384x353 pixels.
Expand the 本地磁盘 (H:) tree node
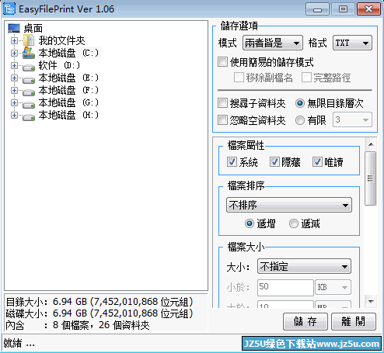coord(14,115)
